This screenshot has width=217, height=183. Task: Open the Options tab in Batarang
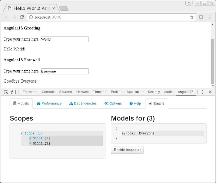(113, 104)
